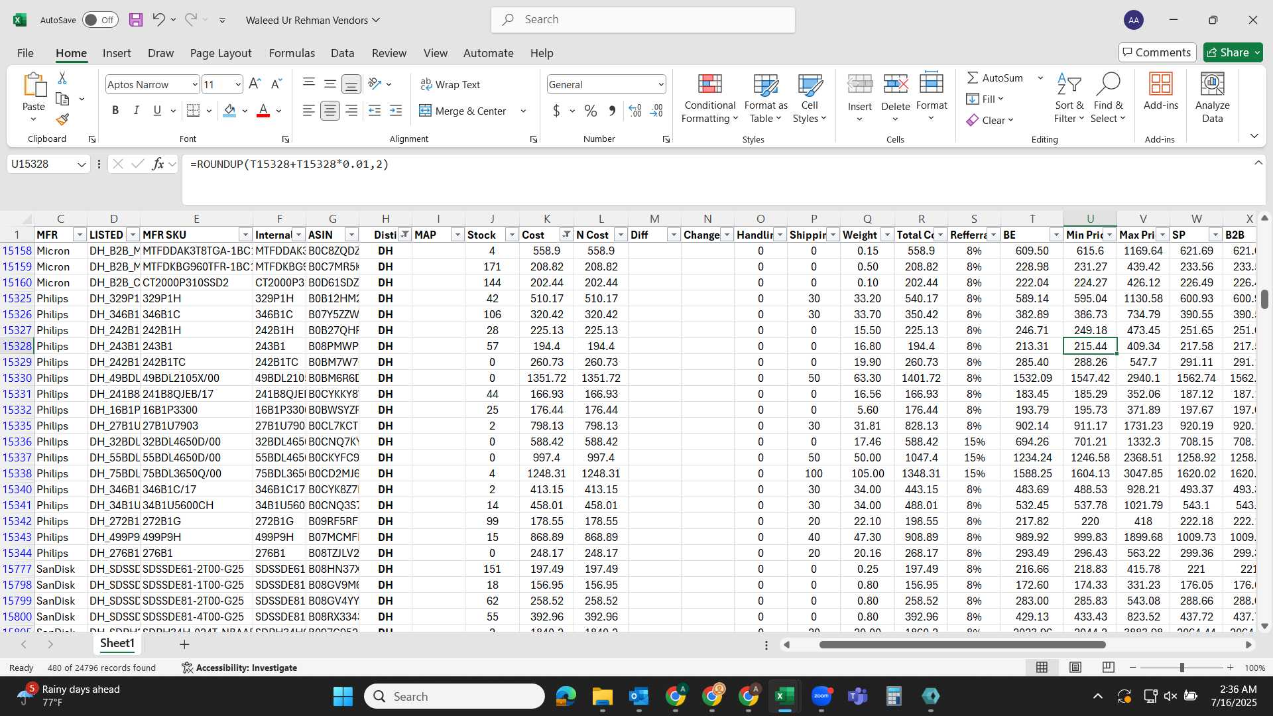Switch to Page Layout view icon
Screen dimensions: 1273x716
click(x=1075, y=668)
